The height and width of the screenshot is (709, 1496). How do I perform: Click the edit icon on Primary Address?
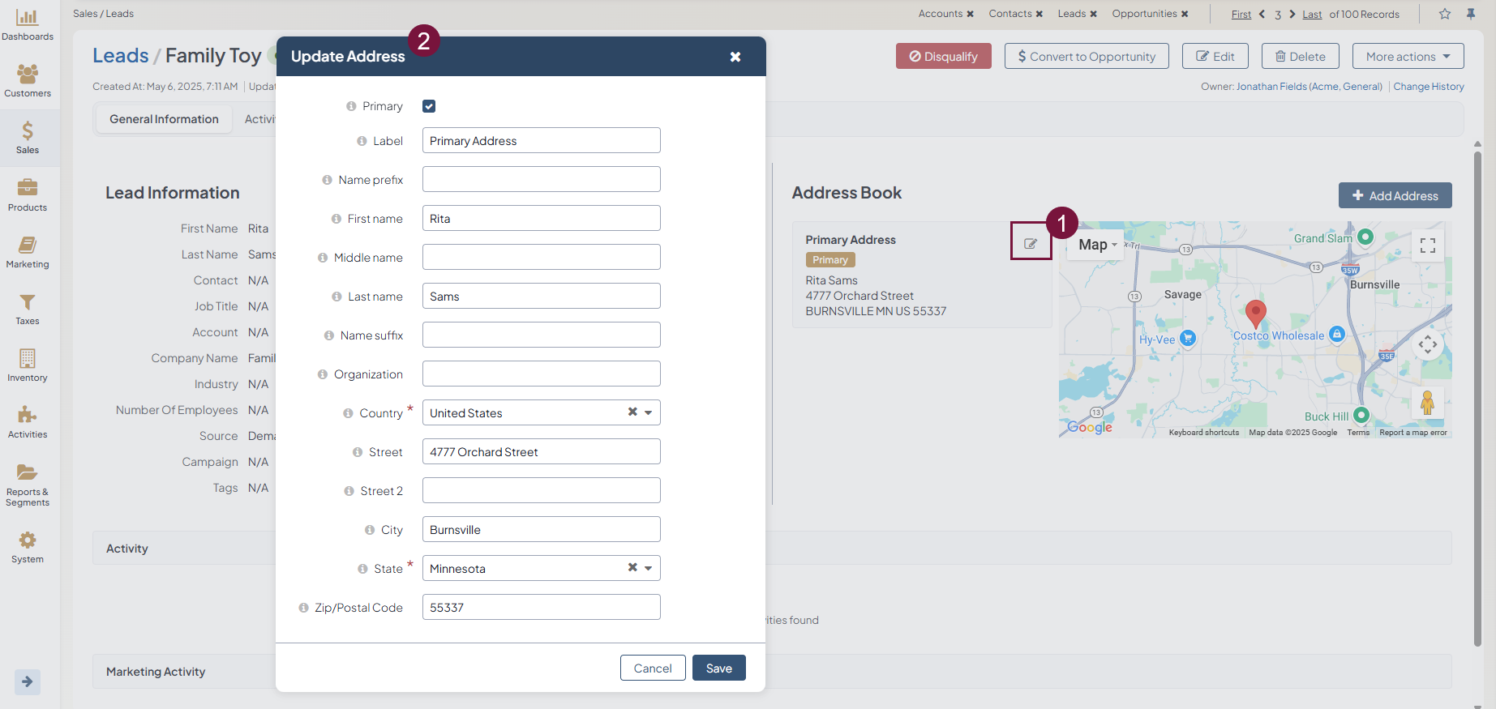[x=1031, y=243]
